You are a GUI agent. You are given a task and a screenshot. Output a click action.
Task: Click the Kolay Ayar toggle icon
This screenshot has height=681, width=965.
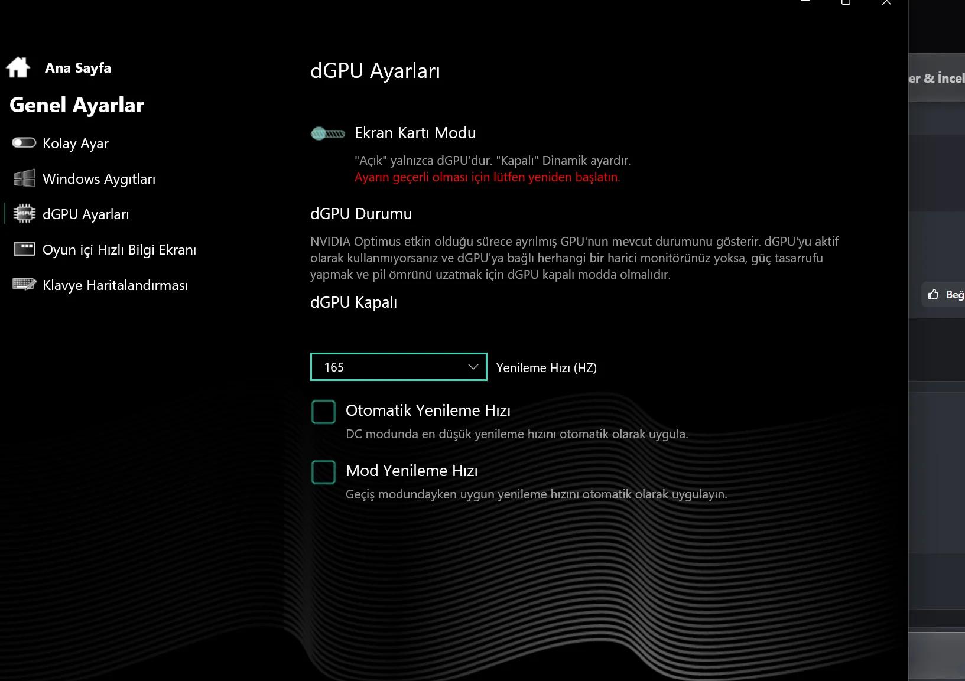tap(24, 143)
